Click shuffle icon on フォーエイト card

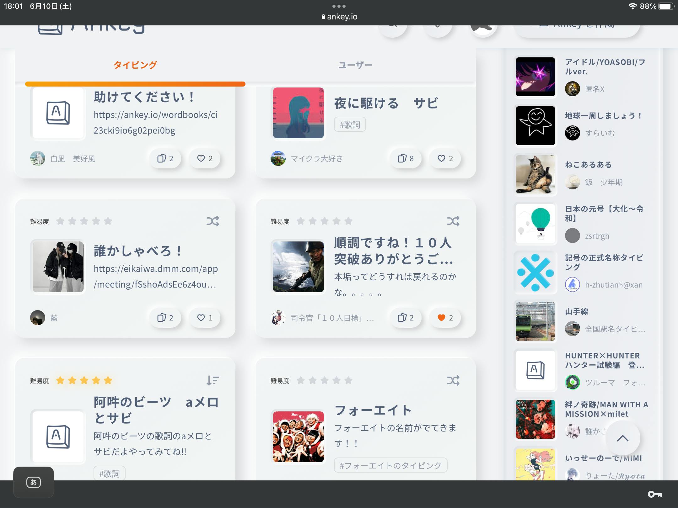tap(453, 380)
